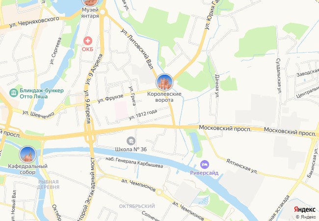
Task: Select the Риверсайд hotel bed icon
Action: pos(204,165)
